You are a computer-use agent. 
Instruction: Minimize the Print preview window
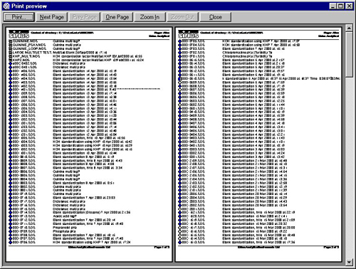click(333, 6)
